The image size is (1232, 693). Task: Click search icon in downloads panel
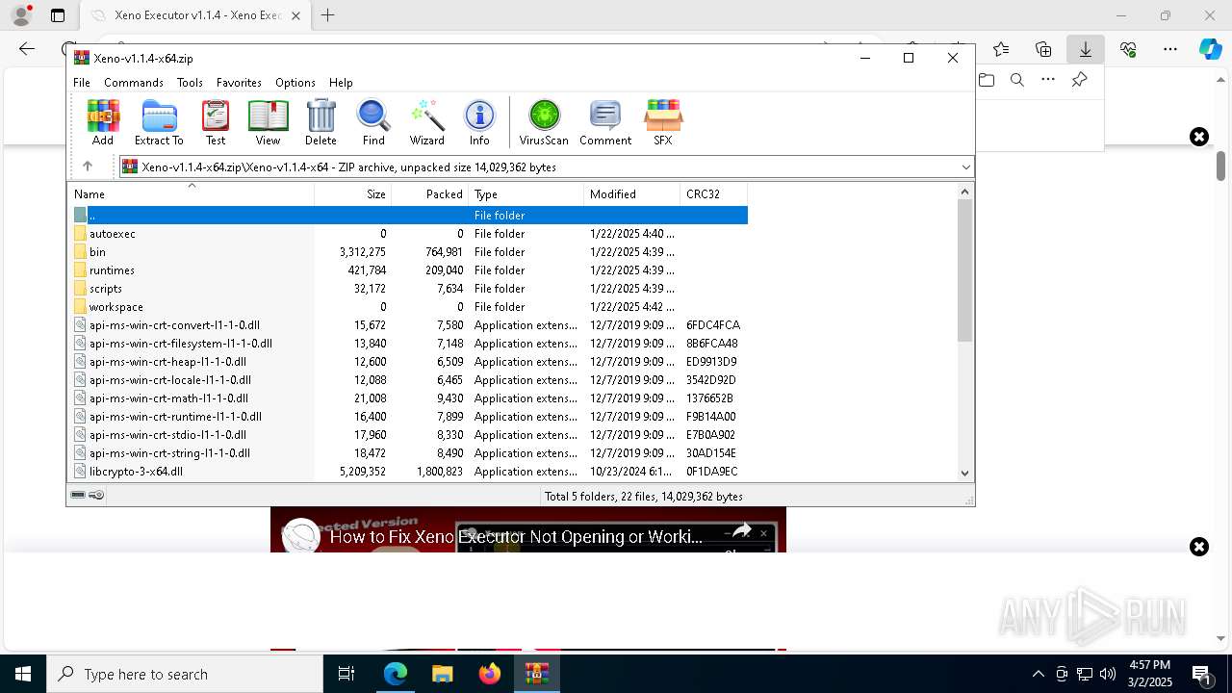click(x=1017, y=80)
